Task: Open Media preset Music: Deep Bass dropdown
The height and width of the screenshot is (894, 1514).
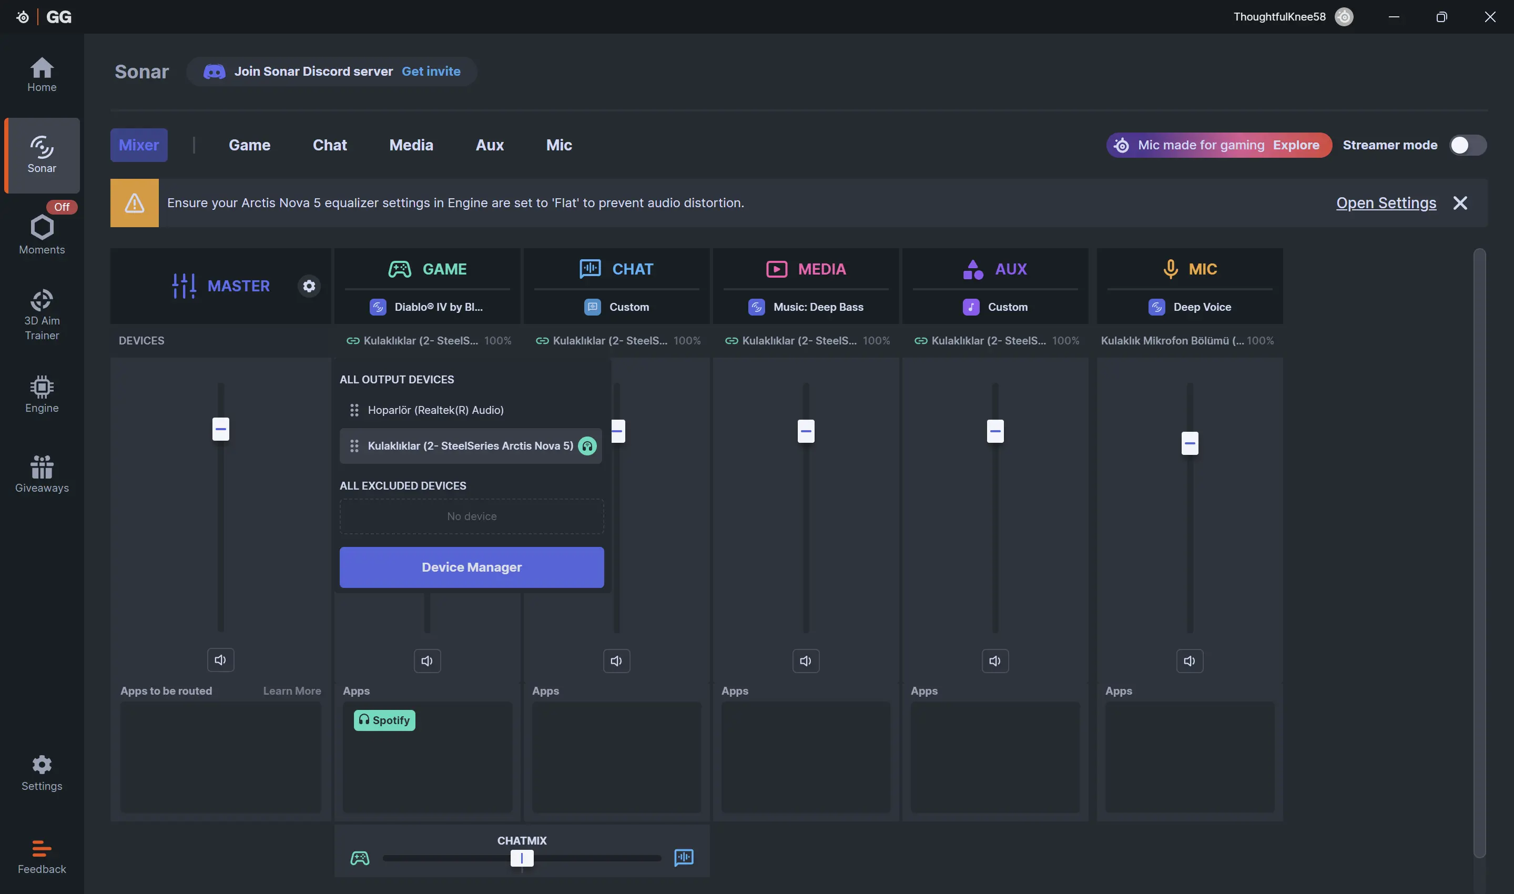Action: tap(806, 307)
